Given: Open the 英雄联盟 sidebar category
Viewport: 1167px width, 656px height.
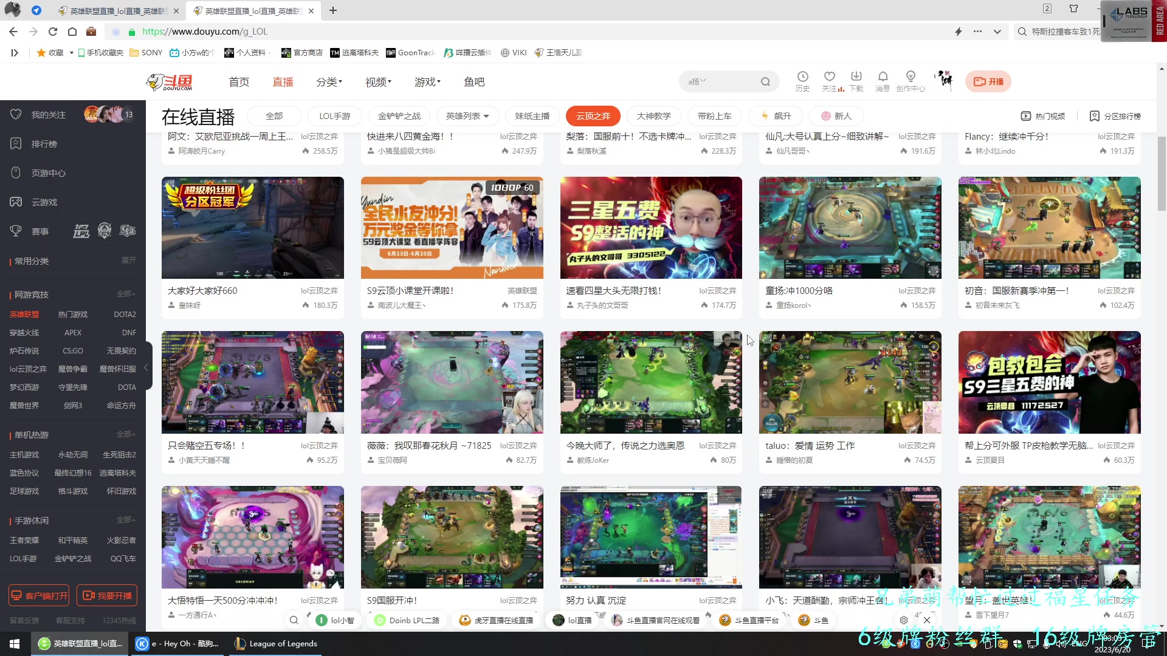Looking at the screenshot, I should click(x=24, y=315).
